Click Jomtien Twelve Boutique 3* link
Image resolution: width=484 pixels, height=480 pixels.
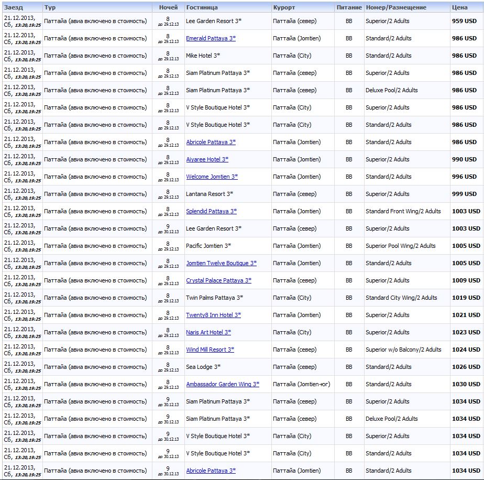tap(222, 263)
